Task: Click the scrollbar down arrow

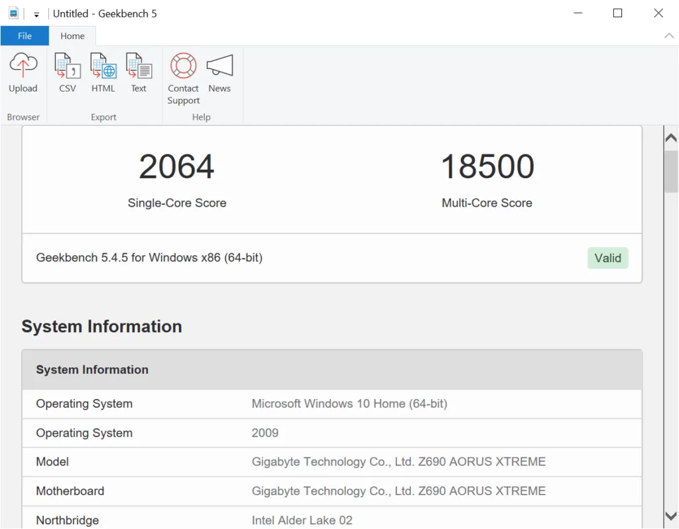Action: click(x=671, y=516)
